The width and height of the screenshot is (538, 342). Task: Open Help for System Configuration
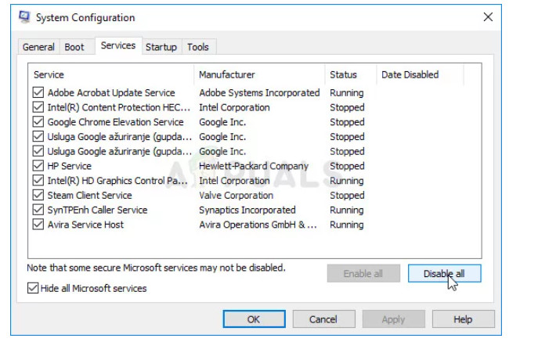[x=463, y=319]
